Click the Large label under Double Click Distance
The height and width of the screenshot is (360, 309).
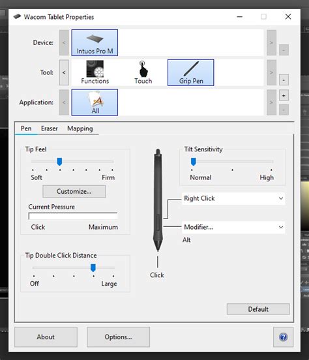pos(109,284)
